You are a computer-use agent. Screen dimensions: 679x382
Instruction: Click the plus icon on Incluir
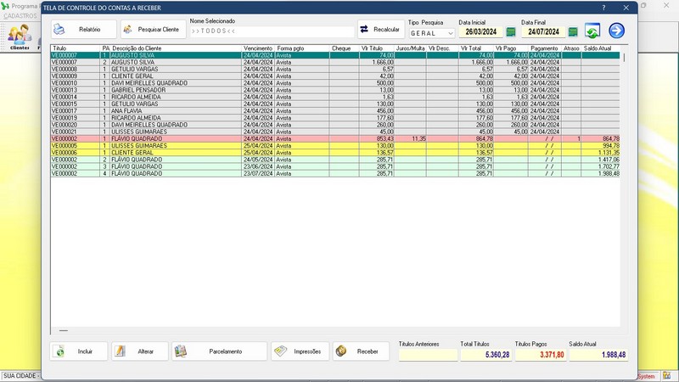pyautogui.click(x=59, y=351)
